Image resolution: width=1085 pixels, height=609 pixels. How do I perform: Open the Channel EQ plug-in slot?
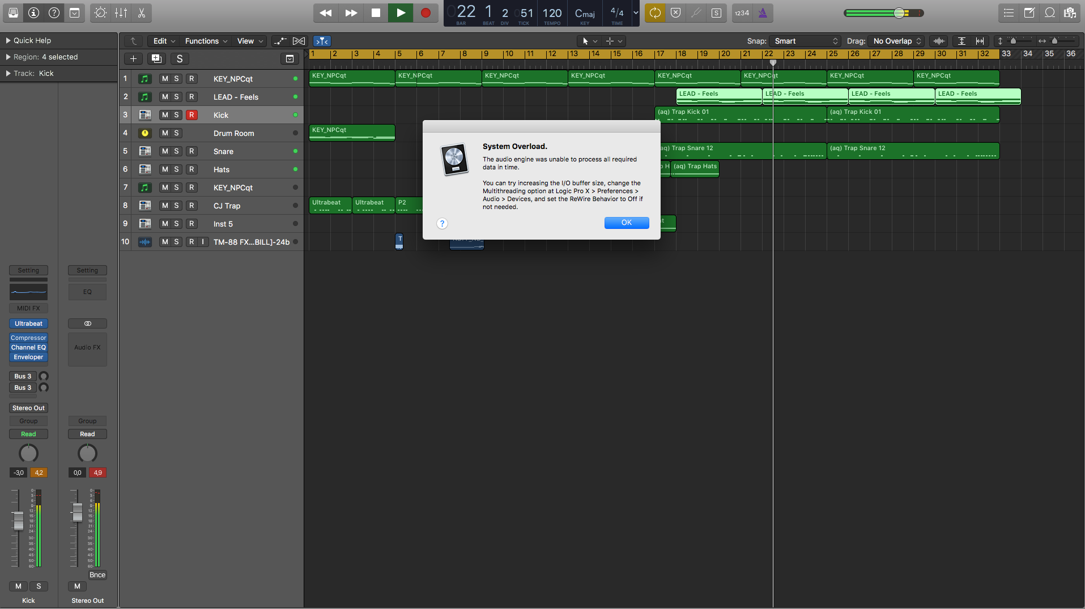(x=28, y=347)
